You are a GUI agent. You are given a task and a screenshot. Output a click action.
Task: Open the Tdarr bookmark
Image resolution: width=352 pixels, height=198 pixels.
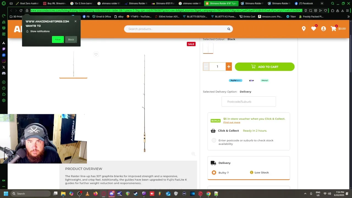291,16
